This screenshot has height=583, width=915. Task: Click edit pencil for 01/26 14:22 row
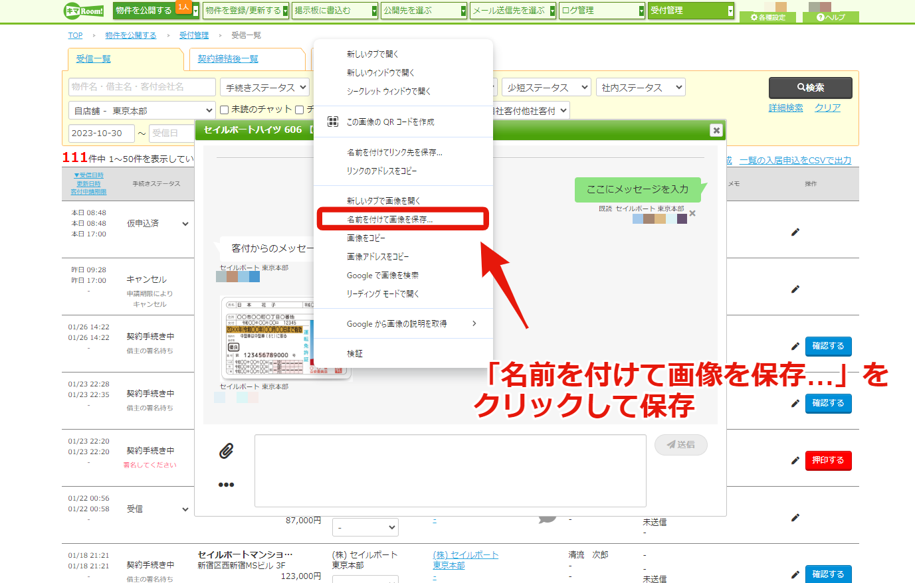pos(795,346)
